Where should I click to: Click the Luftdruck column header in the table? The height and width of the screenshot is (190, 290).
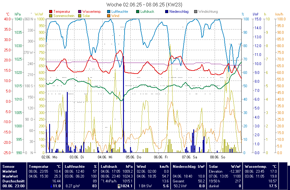tap(109, 167)
